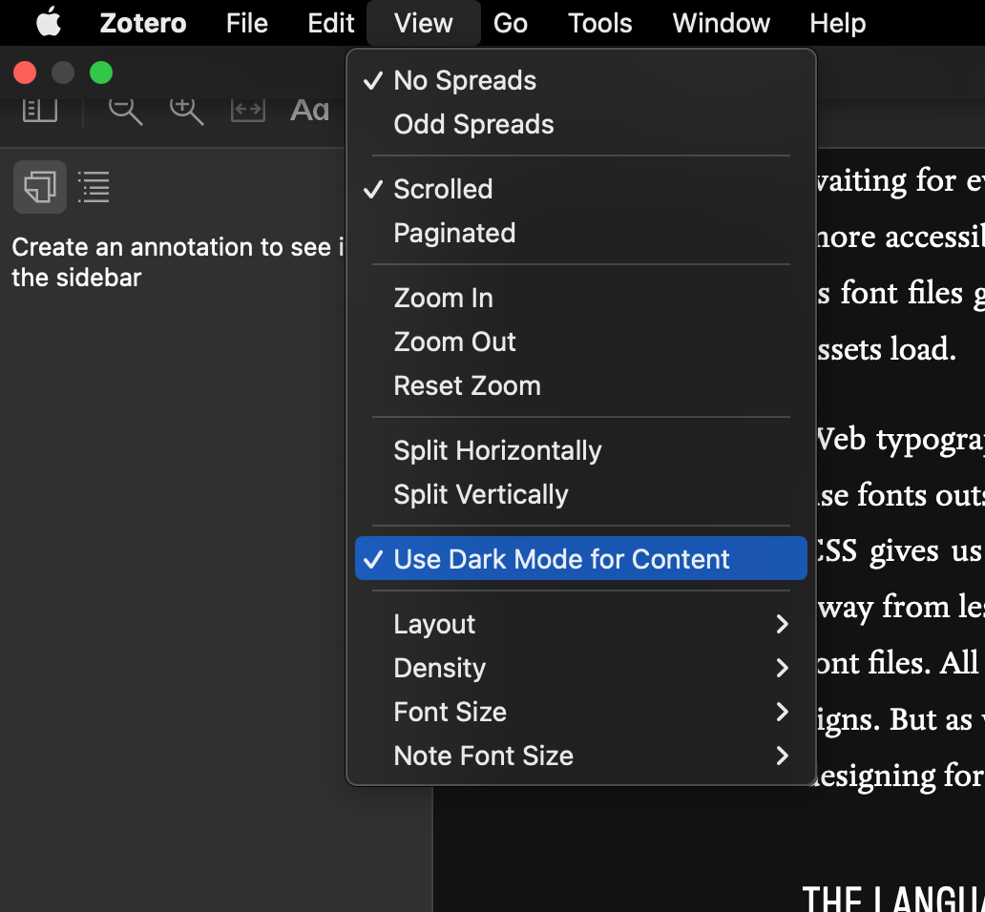The height and width of the screenshot is (912, 985).
Task: Click the zoom out magnifier icon
Action: 124,110
